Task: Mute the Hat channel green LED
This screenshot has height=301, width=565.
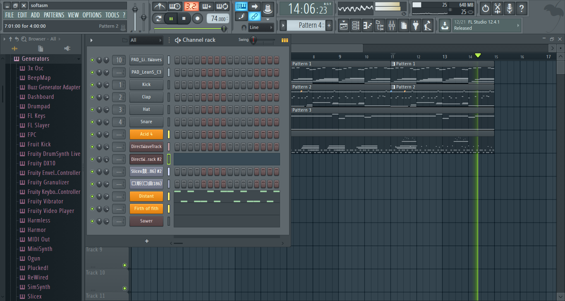Action: point(92,110)
